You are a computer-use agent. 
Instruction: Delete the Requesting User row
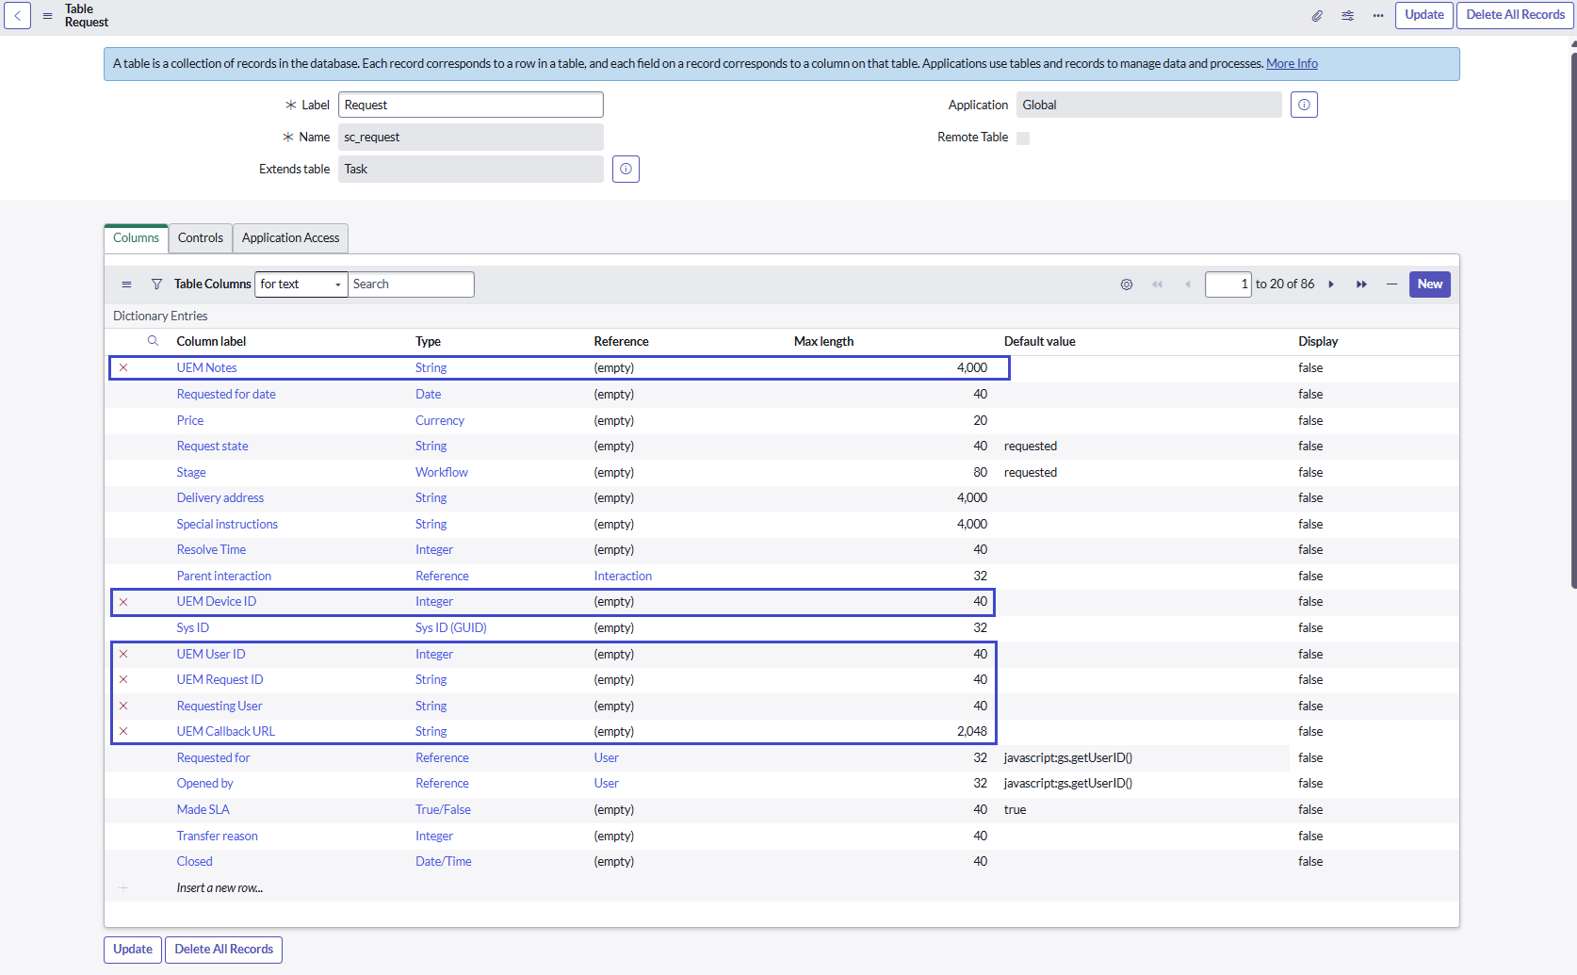[x=123, y=707]
